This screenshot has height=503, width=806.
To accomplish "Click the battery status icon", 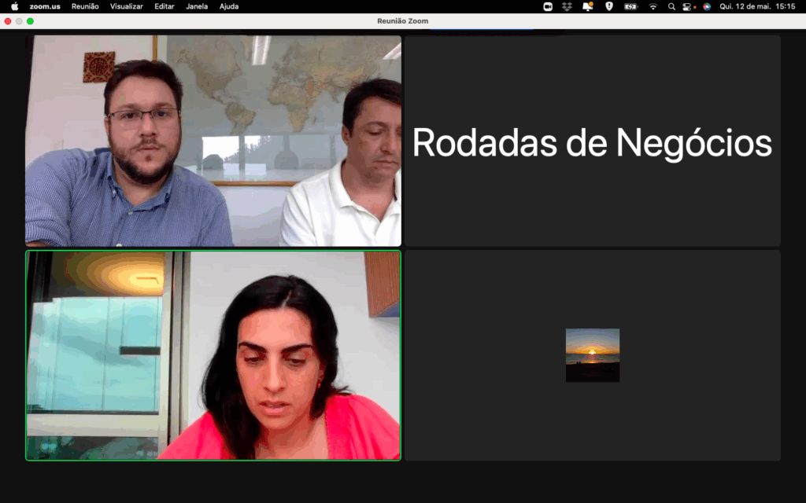I will tap(630, 6).
